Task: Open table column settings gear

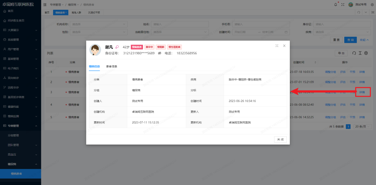Action: coord(366,53)
